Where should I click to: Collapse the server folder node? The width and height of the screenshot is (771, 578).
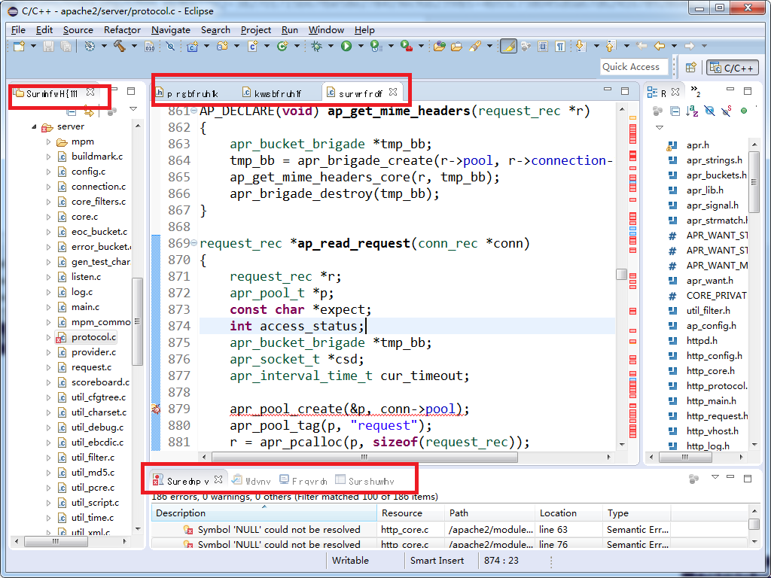(x=34, y=126)
